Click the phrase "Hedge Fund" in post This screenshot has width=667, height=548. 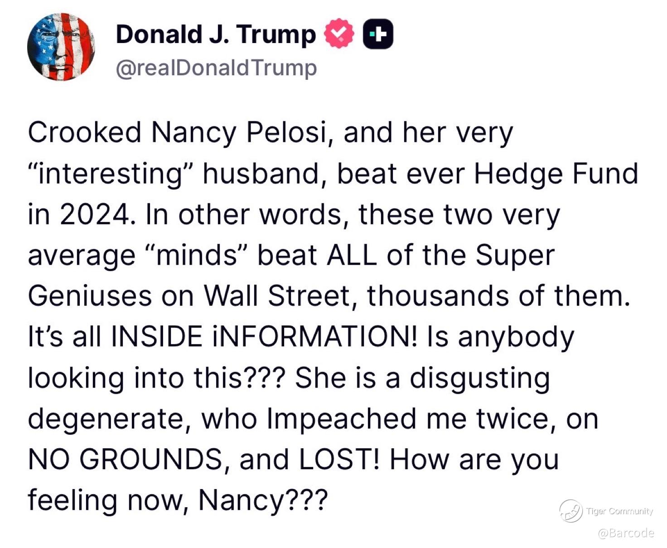556,174
